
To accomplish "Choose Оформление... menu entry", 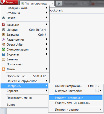I will (25, 76).
